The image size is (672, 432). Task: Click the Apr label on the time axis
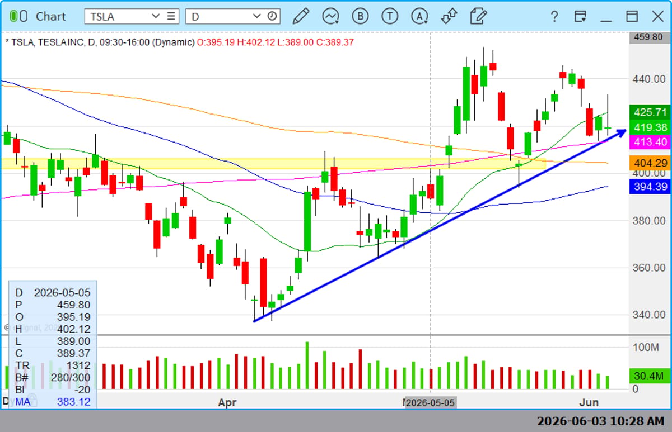click(x=227, y=402)
